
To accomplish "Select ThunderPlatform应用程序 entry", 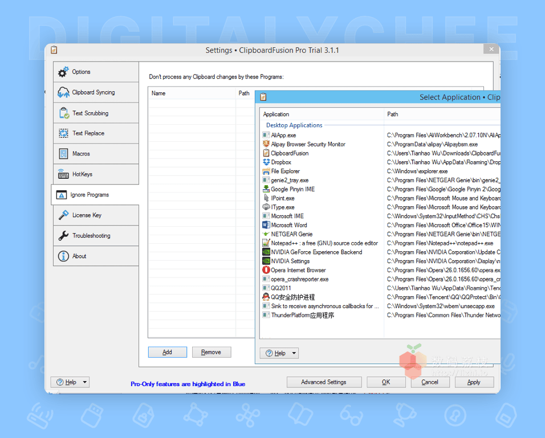I will 302,316.
